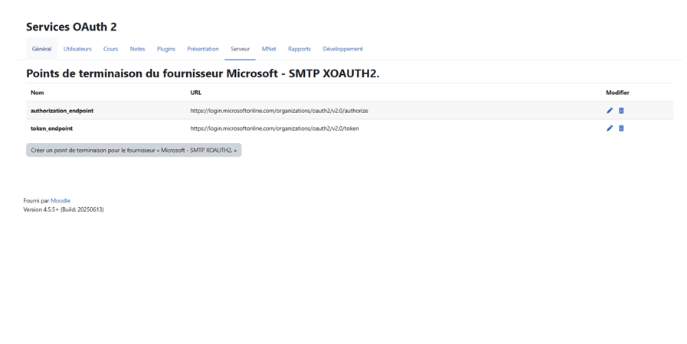Open the Plugins tab
This screenshot has height=344, width=687.
[166, 49]
